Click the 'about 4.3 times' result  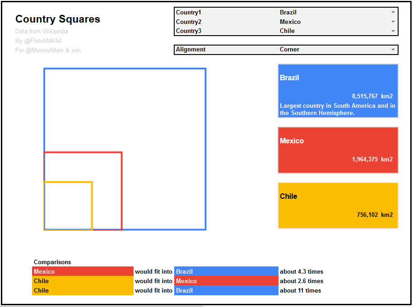point(302,271)
